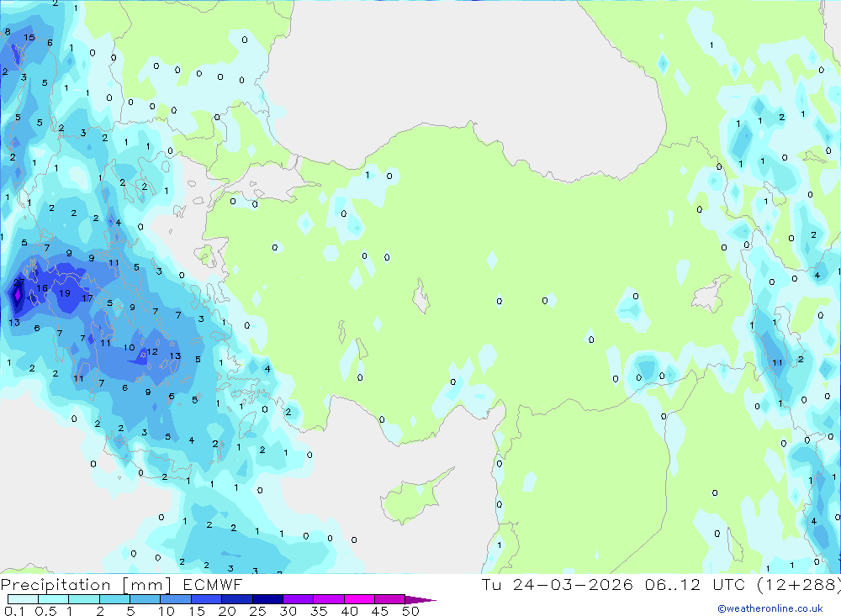Click the 30 to 35 mm purple swatch
The height and width of the screenshot is (616, 841).
tap(298, 599)
